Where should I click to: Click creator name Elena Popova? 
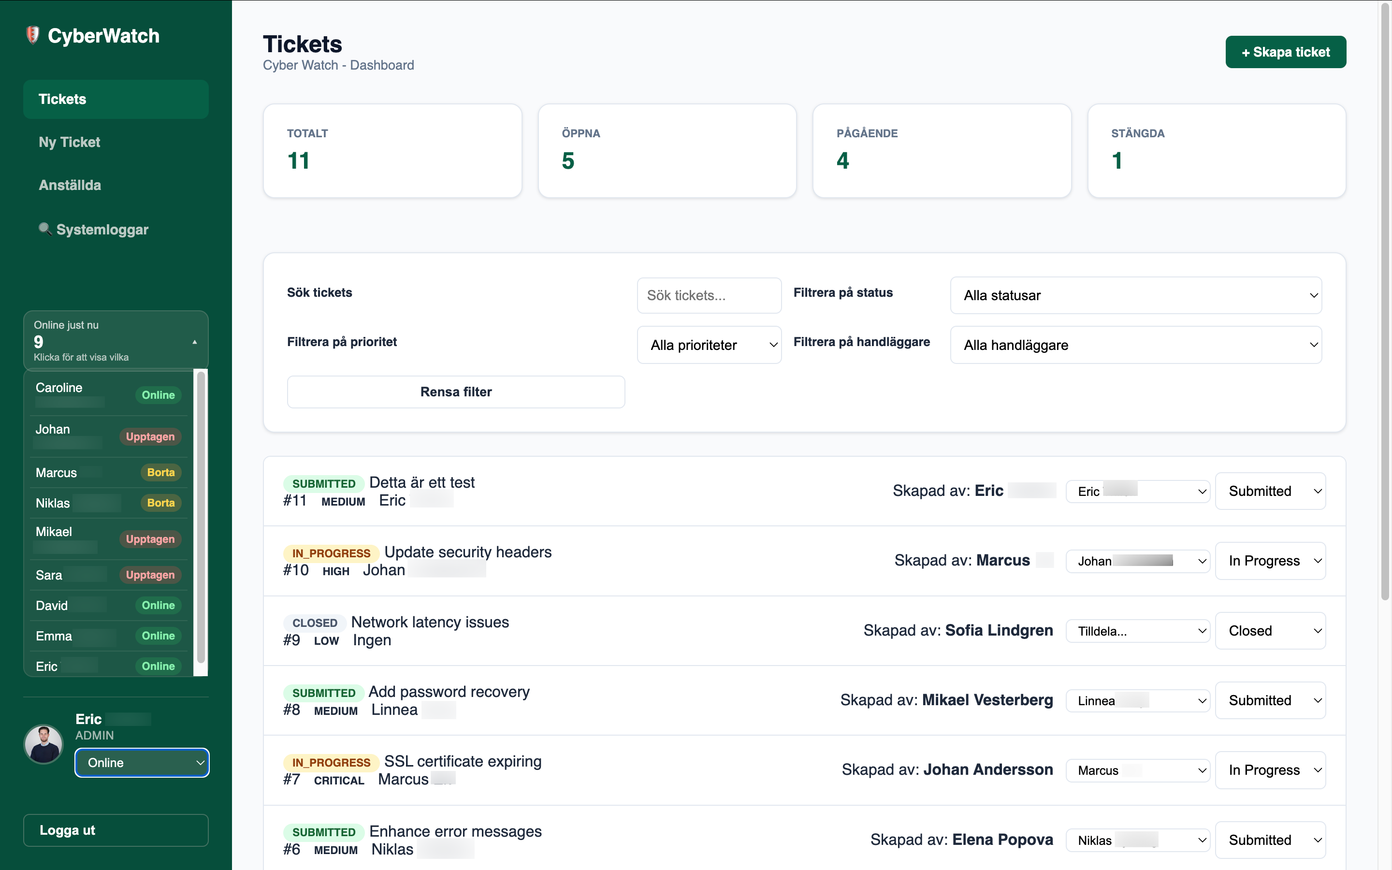tap(1002, 840)
